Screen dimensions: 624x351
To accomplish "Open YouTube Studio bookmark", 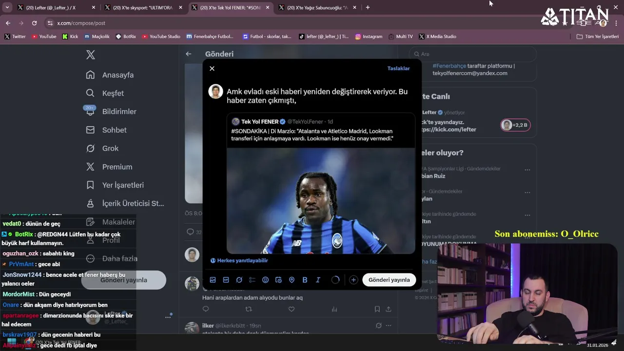I will pyautogui.click(x=161, y=37).
